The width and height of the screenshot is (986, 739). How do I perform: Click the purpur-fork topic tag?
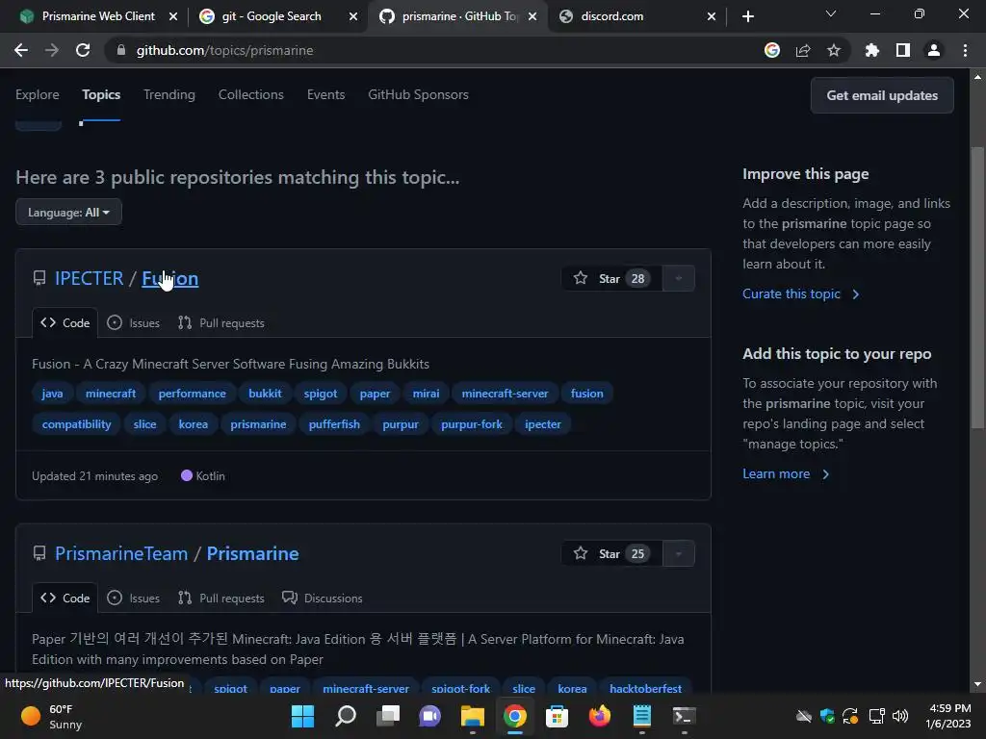point(472,424)
